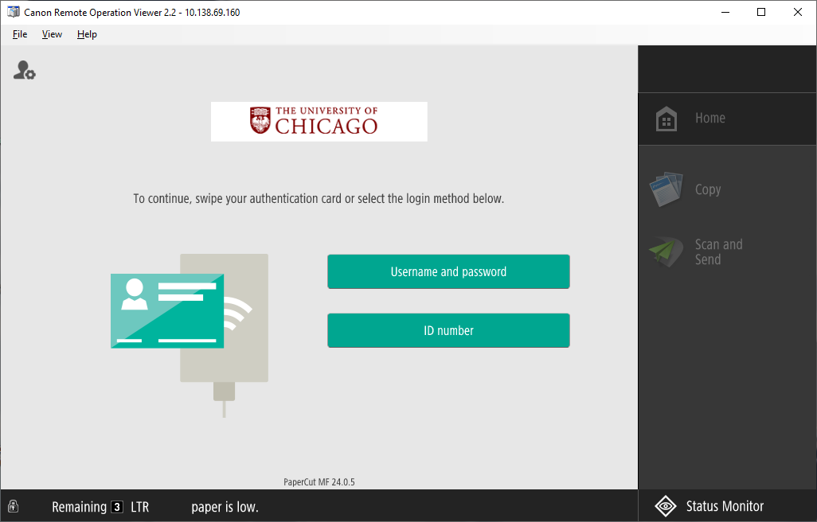
Task: Open the View menu
Action: (52, 34)
